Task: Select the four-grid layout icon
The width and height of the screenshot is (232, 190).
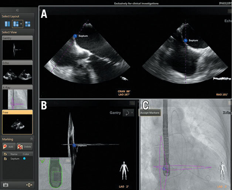Action: coord(28,24)
